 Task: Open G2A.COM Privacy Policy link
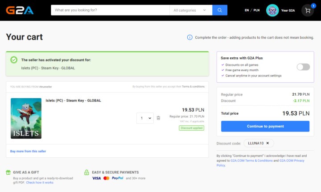[260, 163]
